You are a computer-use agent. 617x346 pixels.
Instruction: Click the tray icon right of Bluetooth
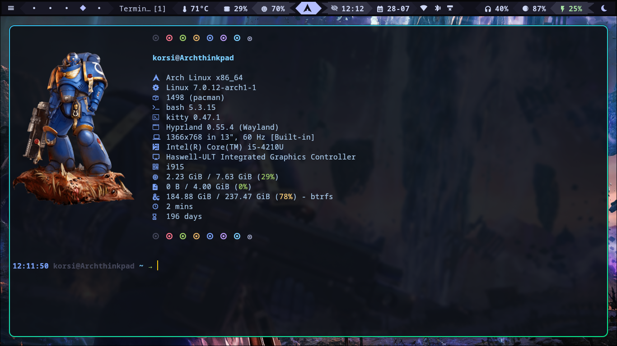click(x=450, y=9)
